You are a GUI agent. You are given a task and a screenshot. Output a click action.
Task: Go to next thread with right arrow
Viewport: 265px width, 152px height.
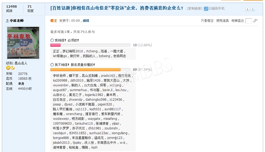point(253,9)
